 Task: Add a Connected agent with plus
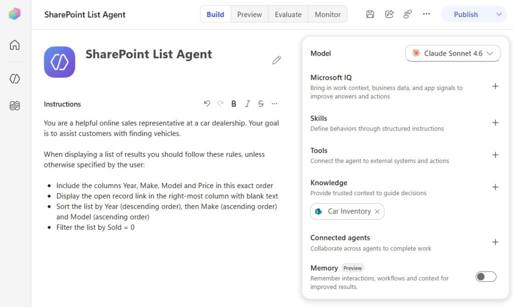[495, 242]
